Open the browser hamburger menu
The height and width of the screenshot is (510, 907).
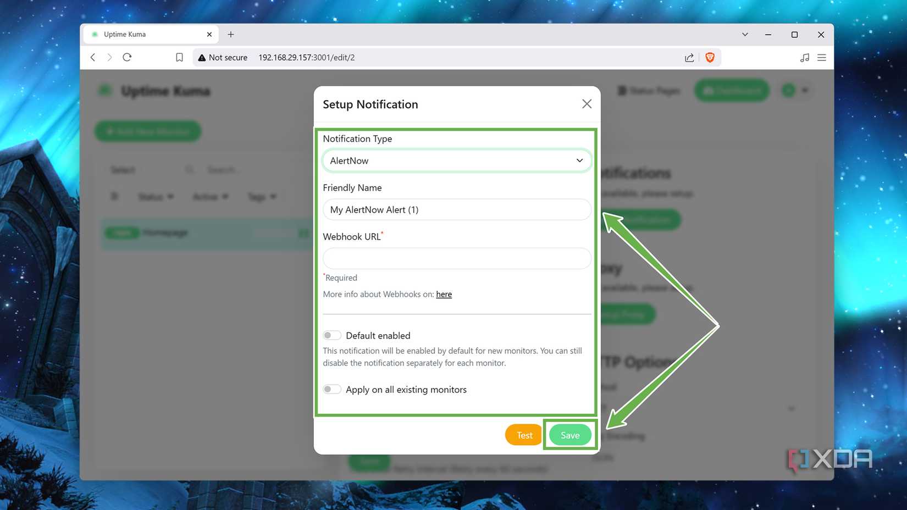coord(822,57)
